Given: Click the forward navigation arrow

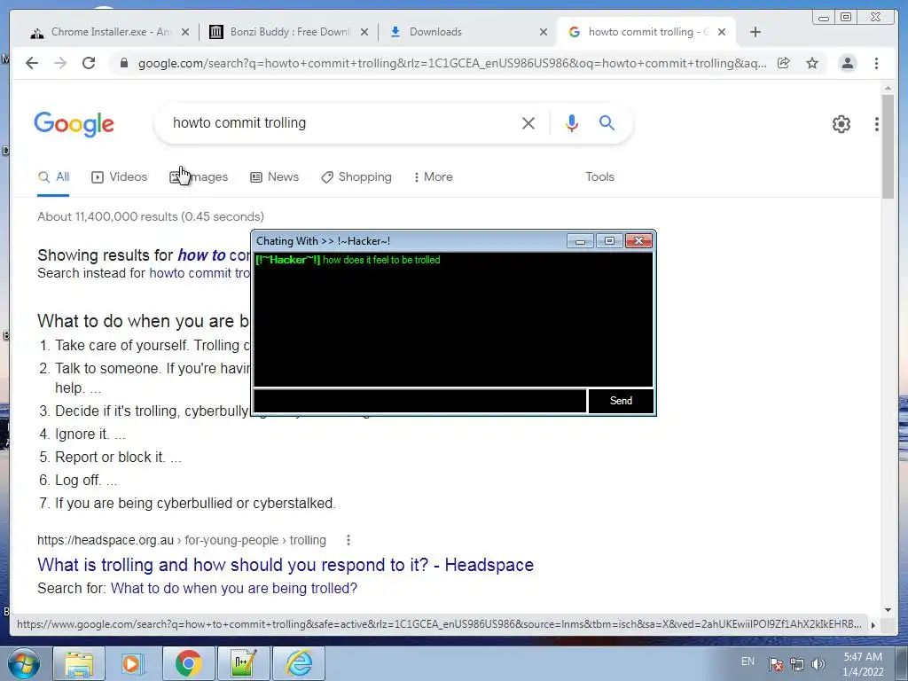Looking at the screenshot, I should tap(60, 63).
